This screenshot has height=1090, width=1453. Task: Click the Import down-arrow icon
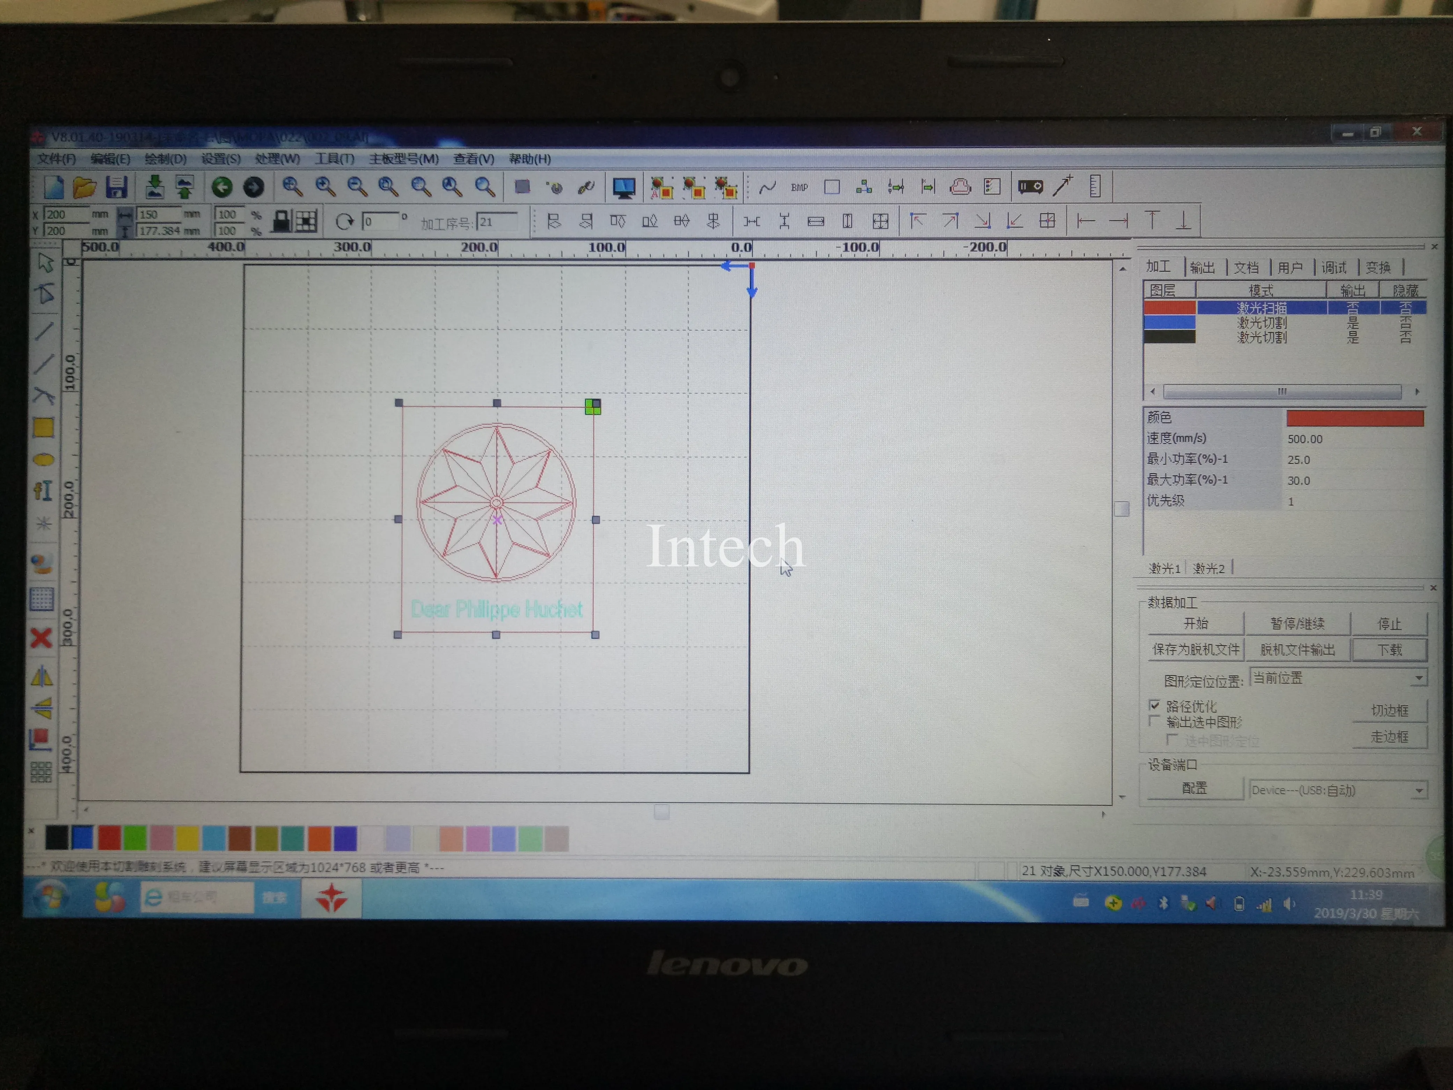(154, 187)
